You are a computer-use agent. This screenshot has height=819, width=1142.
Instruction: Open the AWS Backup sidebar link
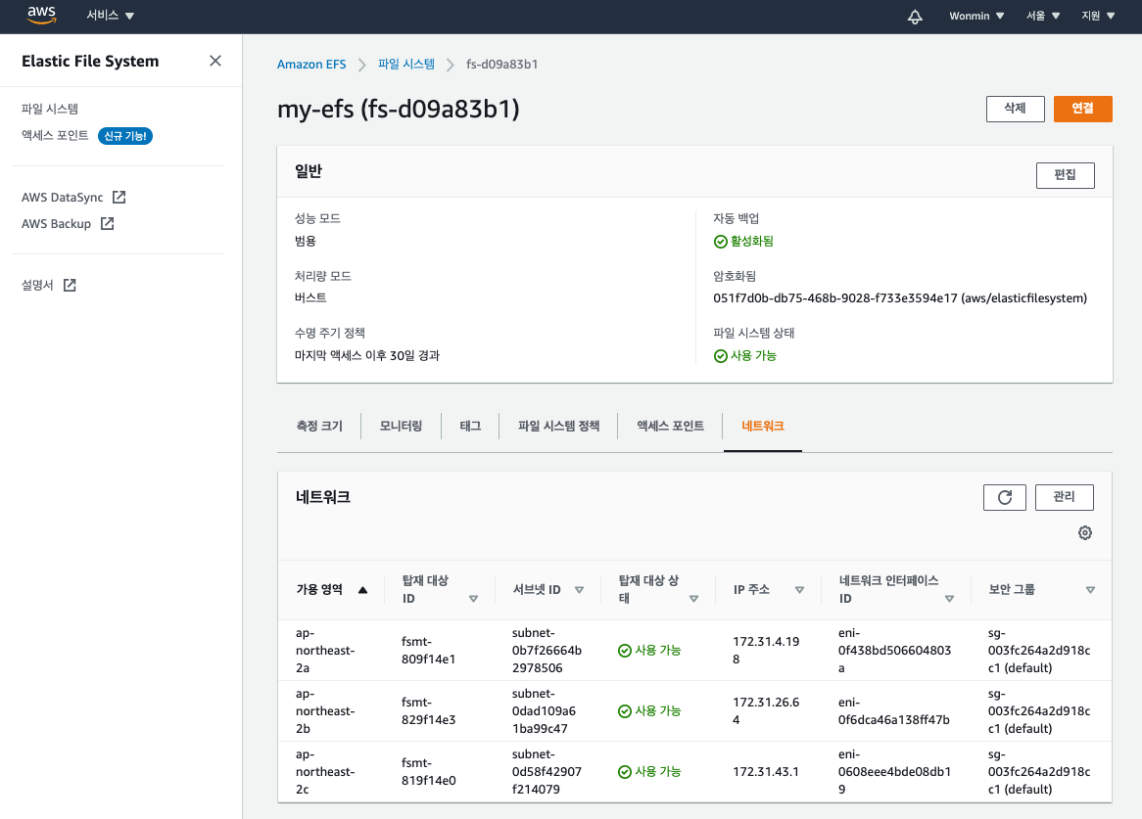56,223
